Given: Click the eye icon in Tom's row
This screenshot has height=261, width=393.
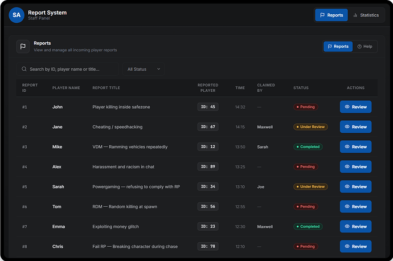Looking at the screenshot, I should point(346,207).
